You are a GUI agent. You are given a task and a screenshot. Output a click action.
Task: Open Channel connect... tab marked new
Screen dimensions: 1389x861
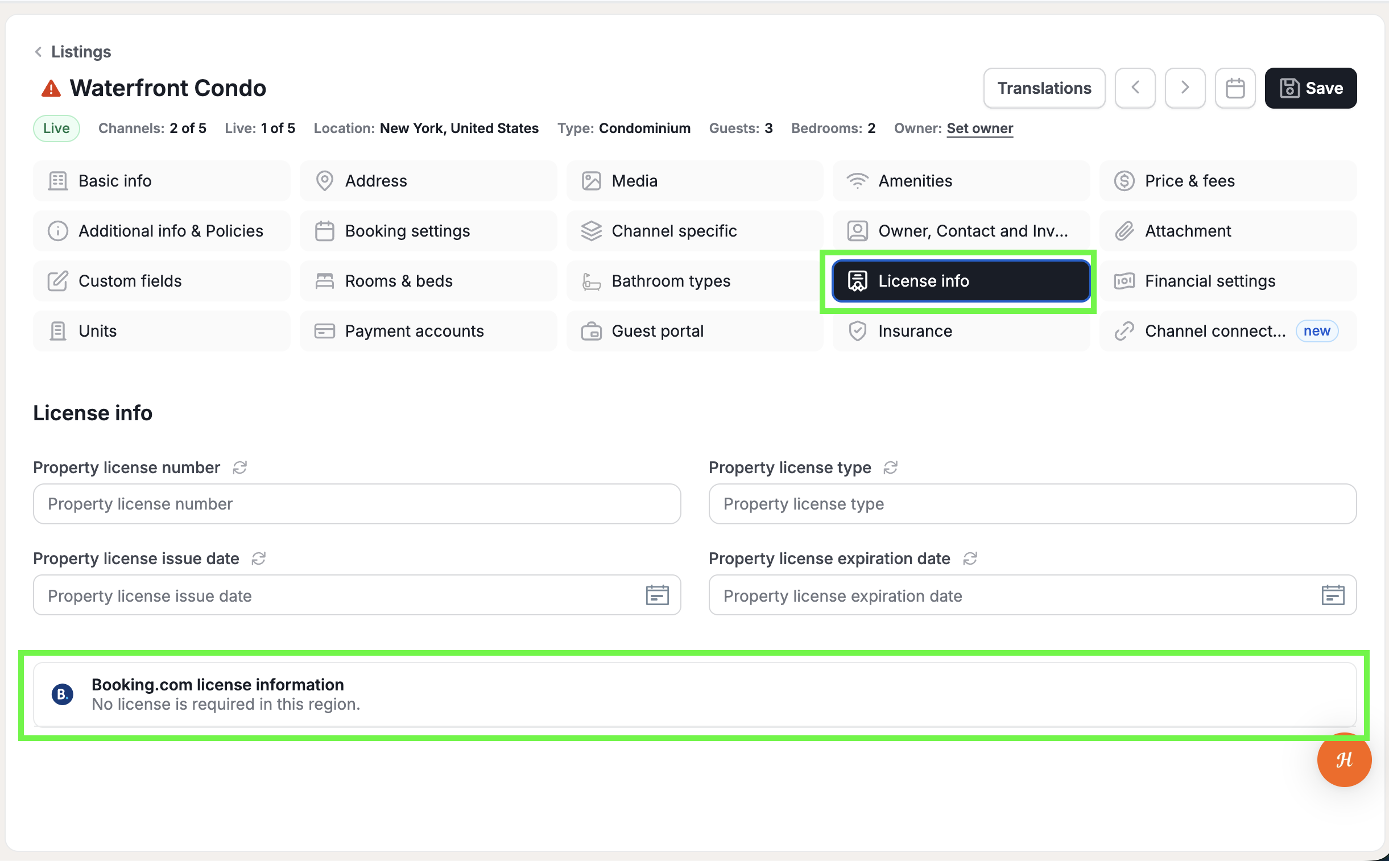1228,332
